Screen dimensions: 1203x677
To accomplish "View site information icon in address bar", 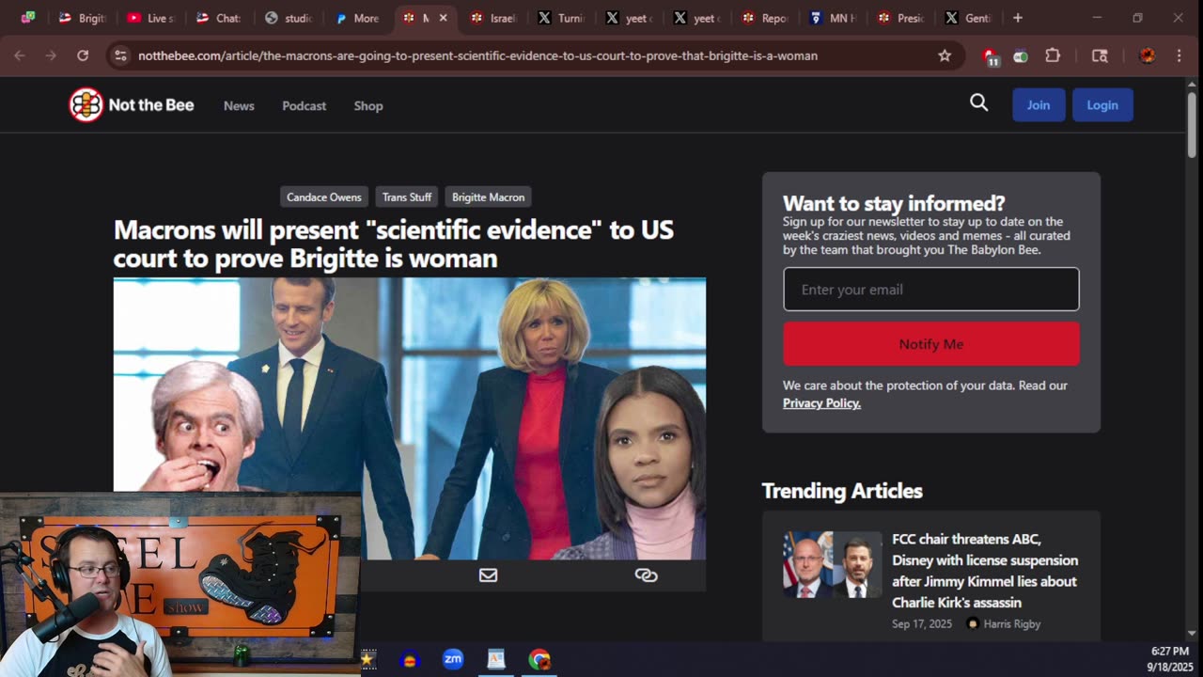I will pos(120,55).
